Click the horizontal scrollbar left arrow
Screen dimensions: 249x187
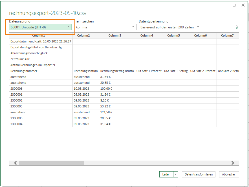(x=16, y=163)
